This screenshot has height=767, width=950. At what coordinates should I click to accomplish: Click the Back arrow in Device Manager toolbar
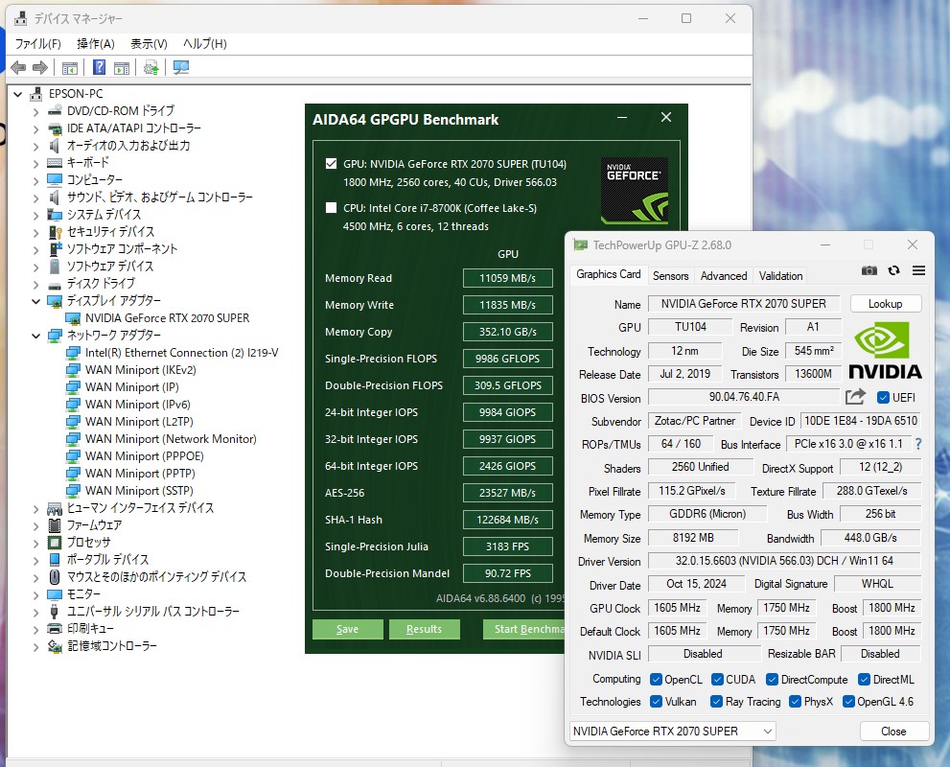[x=18, y=67]
